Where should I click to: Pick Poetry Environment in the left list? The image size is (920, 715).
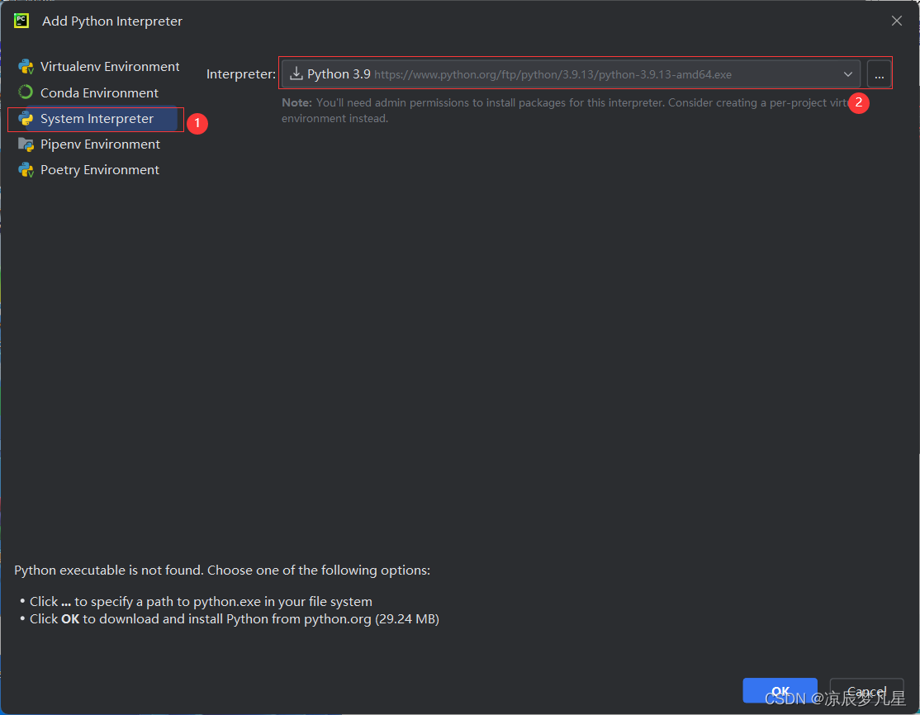click(x=88, y=170)
